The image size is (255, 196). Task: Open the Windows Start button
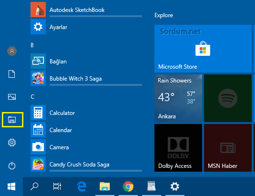pos(11,186)
